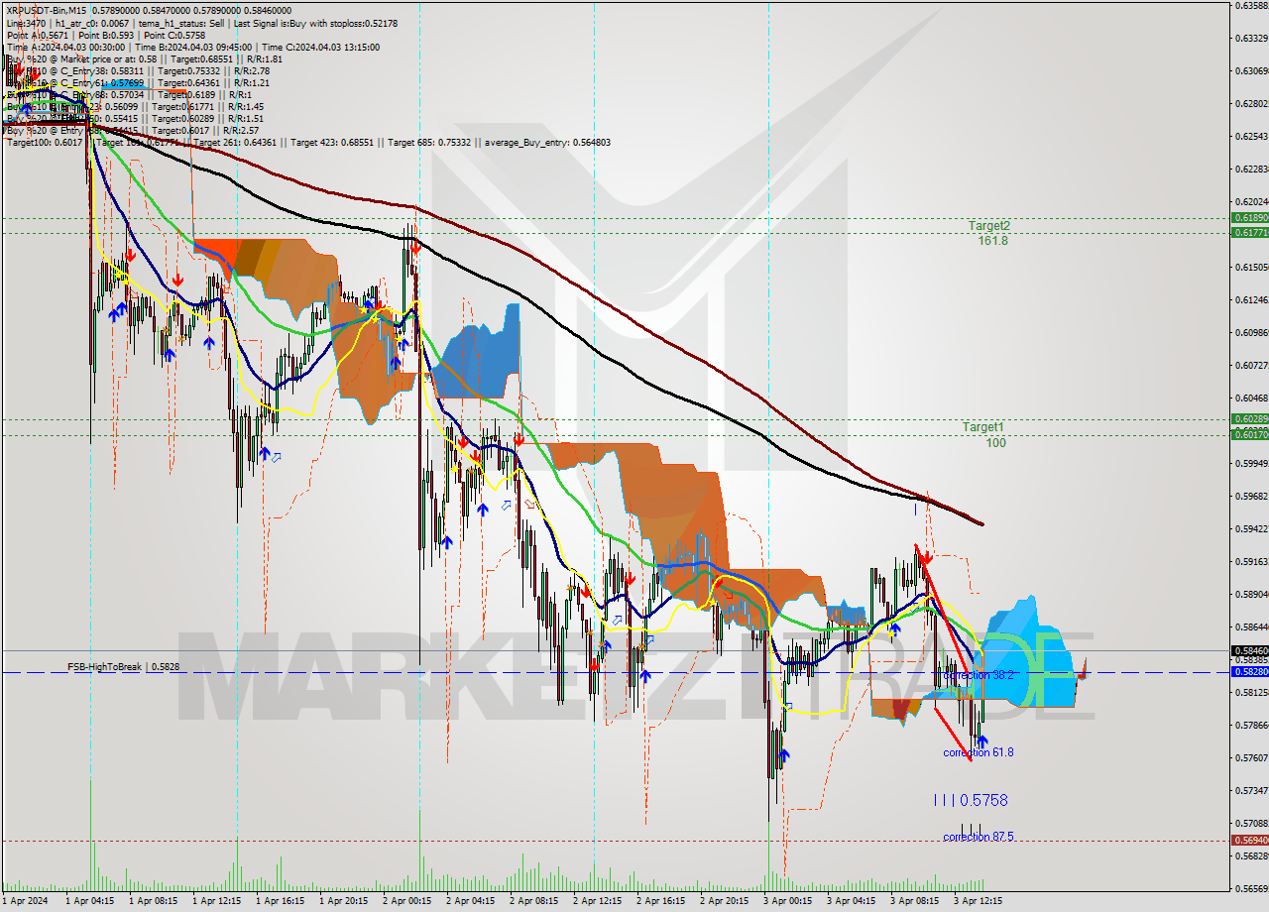Click the green 0.60289 price tag
Image resolution: width=1269 pixels, height=912 pixels.
(x=1249, y=419)
